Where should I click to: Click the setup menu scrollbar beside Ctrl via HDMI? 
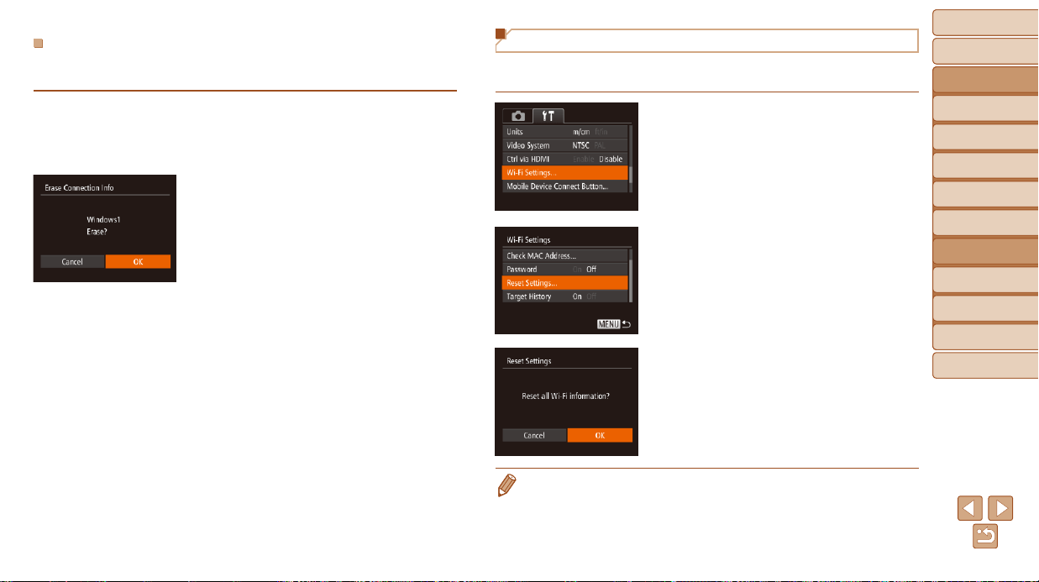pos(630,159)
